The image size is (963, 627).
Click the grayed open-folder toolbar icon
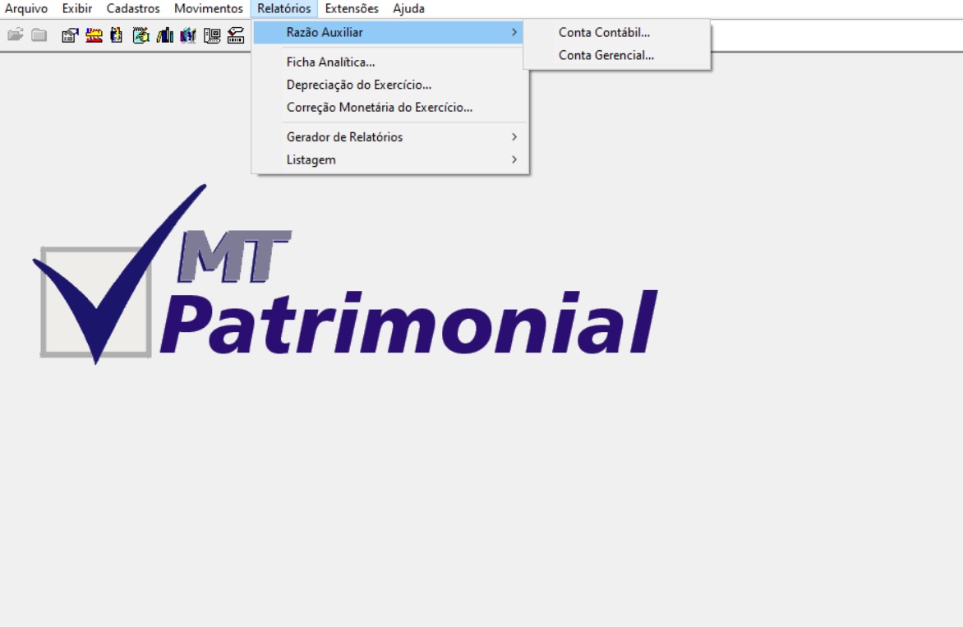click(x=16, y=35)
